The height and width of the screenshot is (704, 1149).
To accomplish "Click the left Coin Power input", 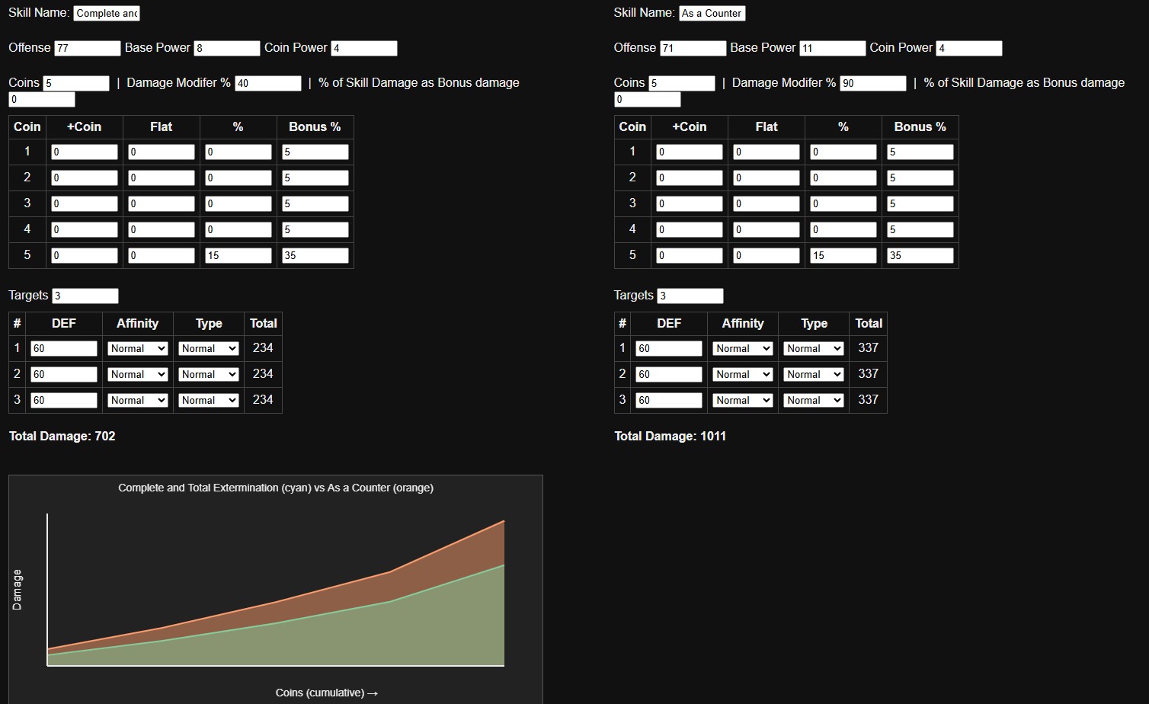I will (x=364, y=48).
